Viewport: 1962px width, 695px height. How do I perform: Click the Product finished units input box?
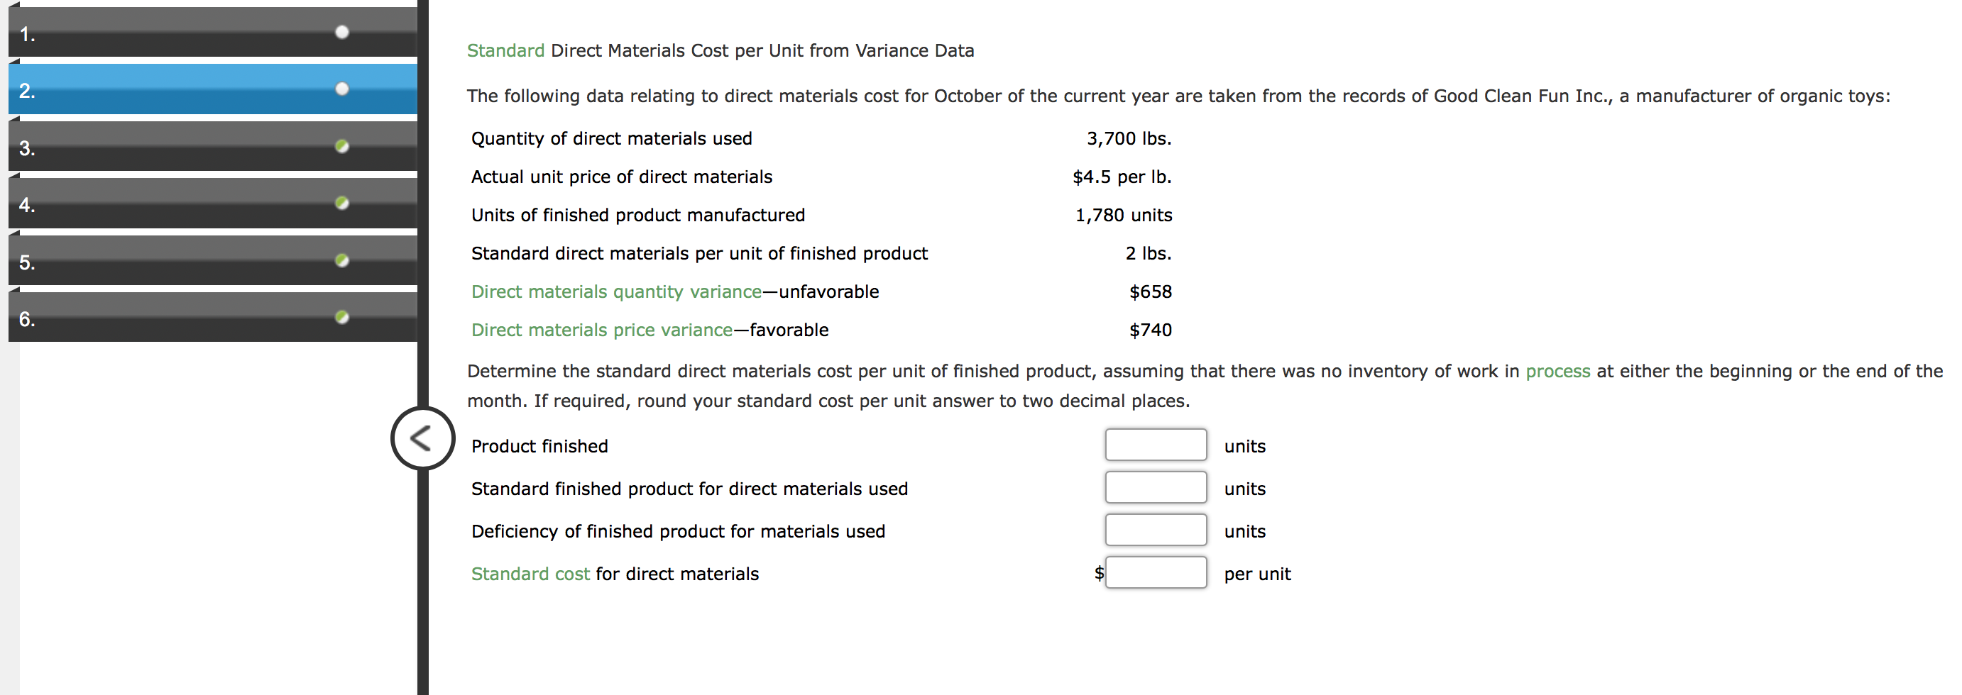pos(1155,445)
